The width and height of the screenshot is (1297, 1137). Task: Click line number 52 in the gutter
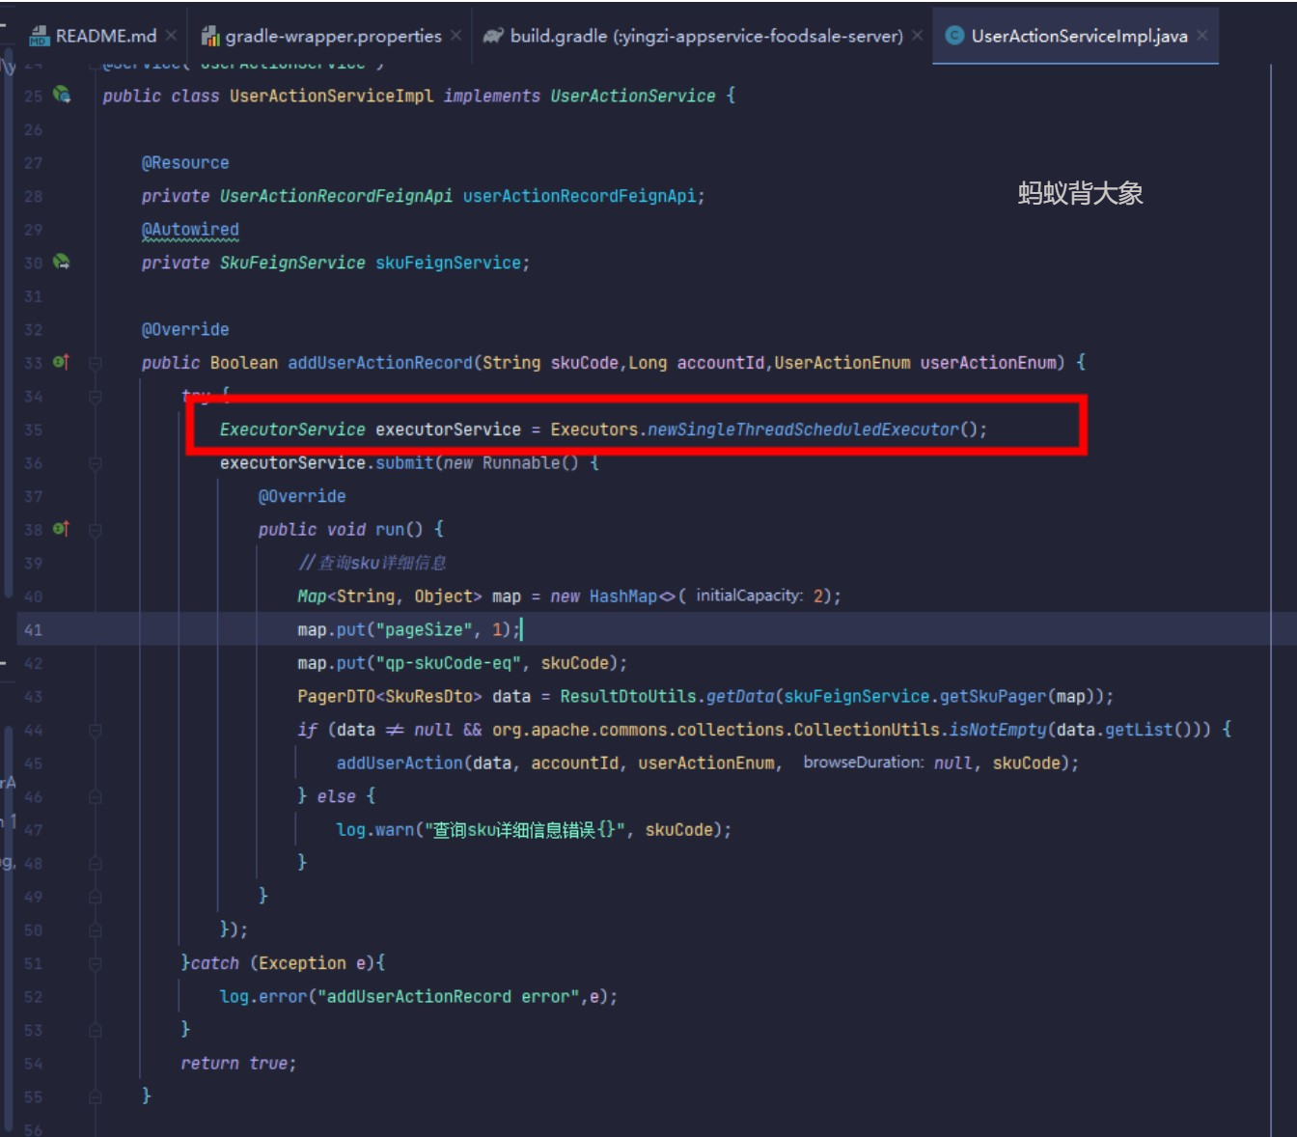point(33,997)
